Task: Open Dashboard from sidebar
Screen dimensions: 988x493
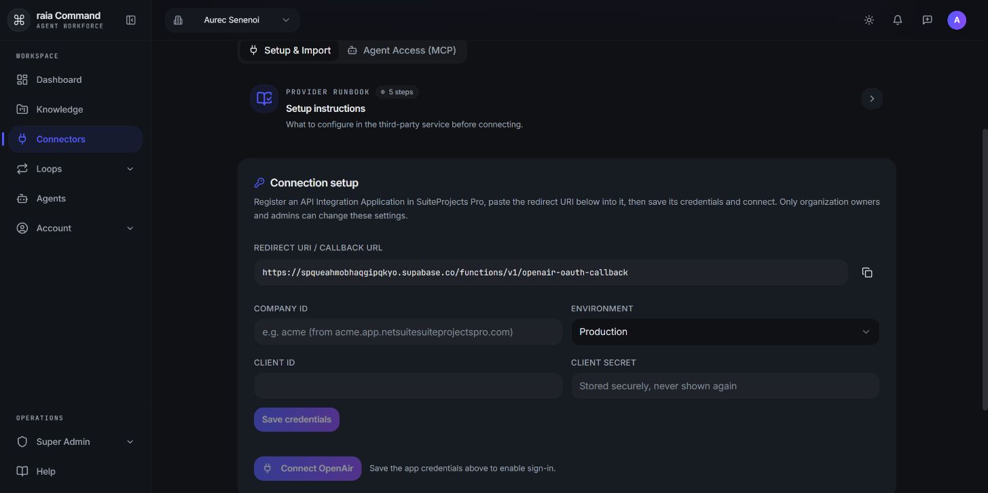Action: pyautogui.click(x=75, y=80)
